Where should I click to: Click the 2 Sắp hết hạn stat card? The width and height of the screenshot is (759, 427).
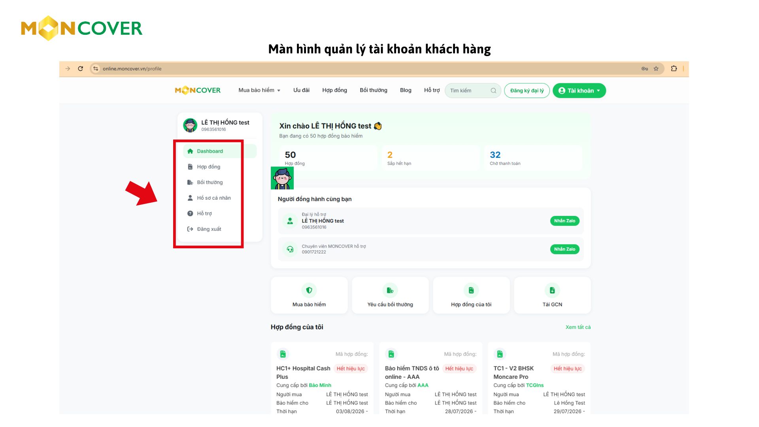click(430, 158)
